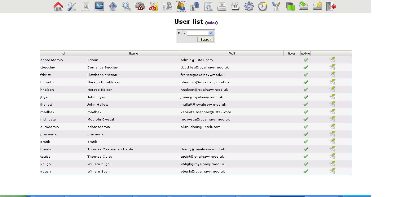Open the magnifying glass search icon
396x197 pixels.
click(126, 6)
